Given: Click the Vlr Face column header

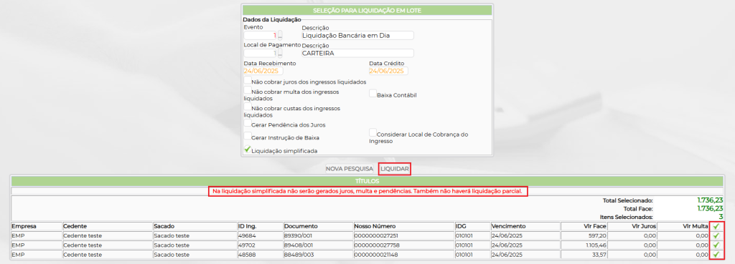Looking at the screenshot, I should click(x=584, y=226).
